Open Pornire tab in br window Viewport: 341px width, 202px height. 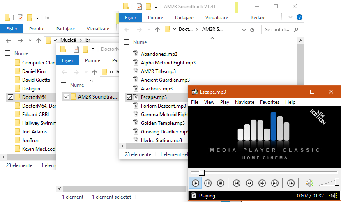click(x=37, y=29)
